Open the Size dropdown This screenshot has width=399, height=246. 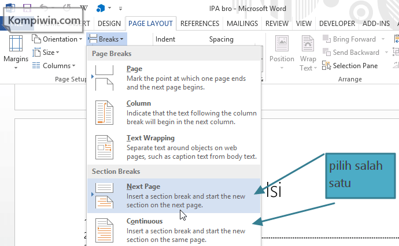[x=46, y=53]
